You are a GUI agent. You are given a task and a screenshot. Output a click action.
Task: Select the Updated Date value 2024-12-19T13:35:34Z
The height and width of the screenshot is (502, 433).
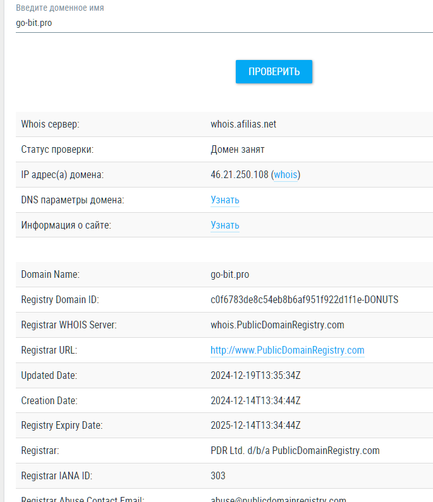(x=255, y=376)
